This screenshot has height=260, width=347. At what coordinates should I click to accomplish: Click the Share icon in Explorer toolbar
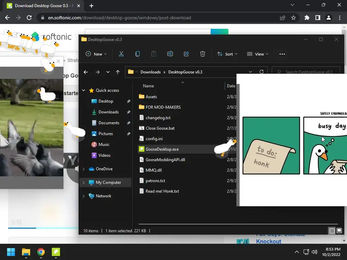click(186, 54)
